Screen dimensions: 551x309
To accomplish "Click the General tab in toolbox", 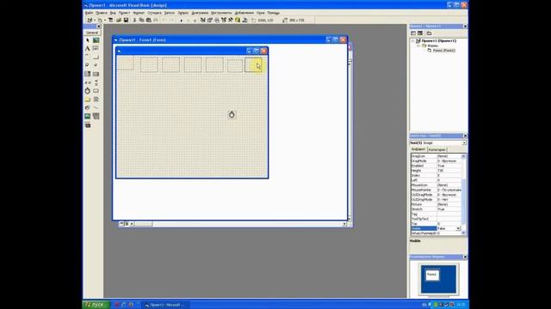I will [92, 33].
